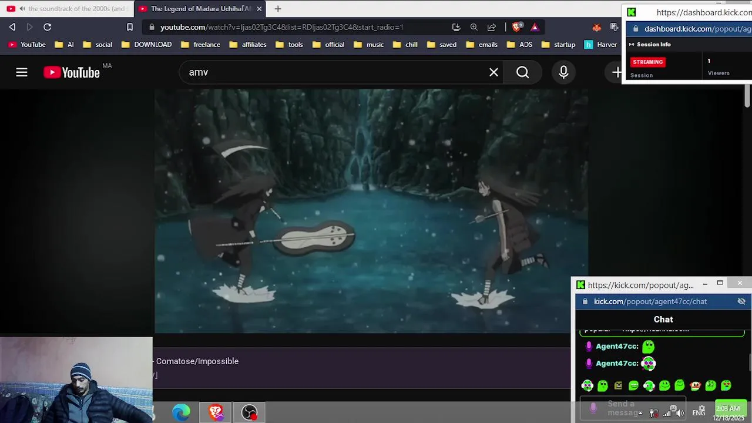Click the red STREAMING badge in Kick dashboard
Screen dimensions: 752x423
(648, 62)
